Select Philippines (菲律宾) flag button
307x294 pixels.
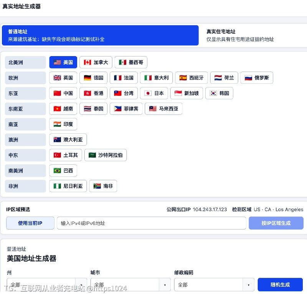pyautogui.click(x=126, y=109)
